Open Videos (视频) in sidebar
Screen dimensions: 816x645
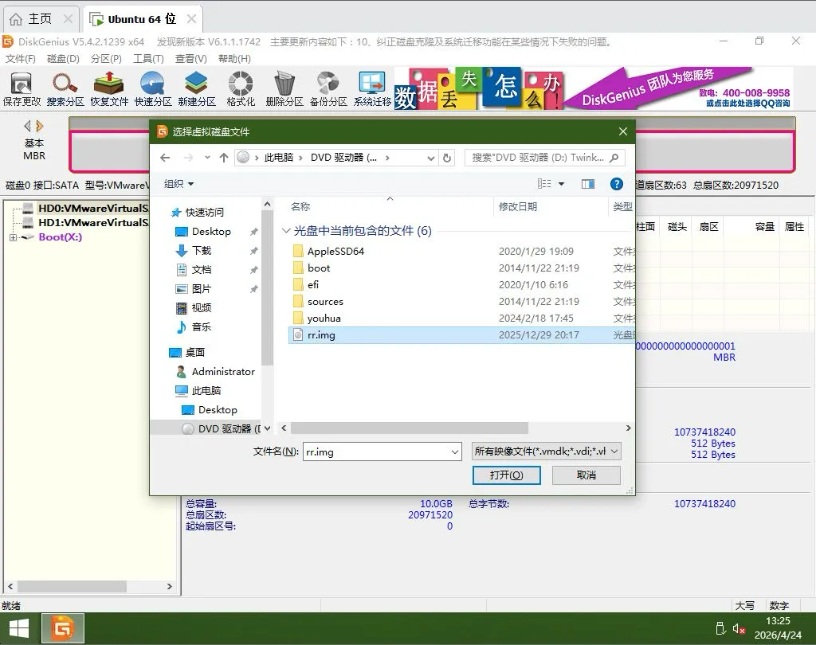pyautogui.click(x=202, y=308)
